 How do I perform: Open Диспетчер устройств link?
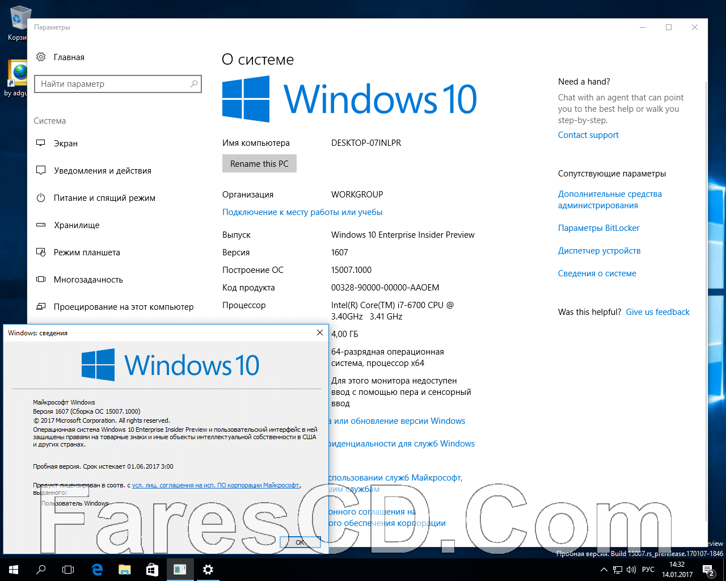(599, 251)
